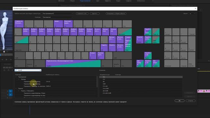Image resolution: width=210 pixels, height=118 pixels.
Task: Open the keyboard layout preset dropdown
Action: [x=58, y=13]
